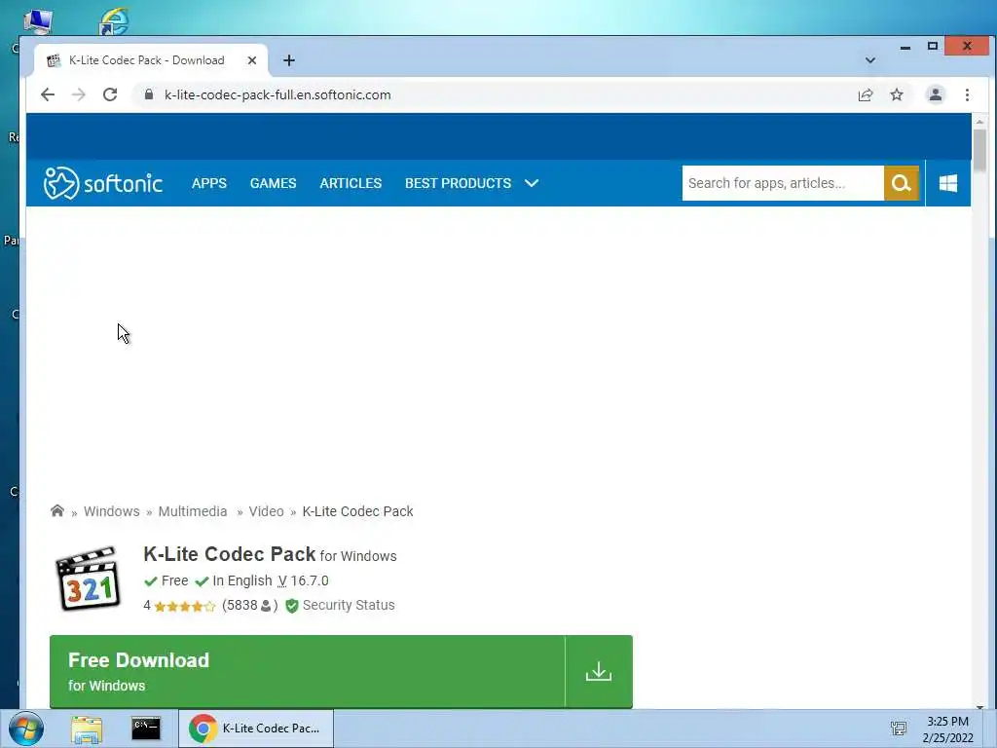The height and width of the screenshot is (748, 997).
Task: Click the Internet Explorer desktop shortcut
Action: click(x=115, y=20)
